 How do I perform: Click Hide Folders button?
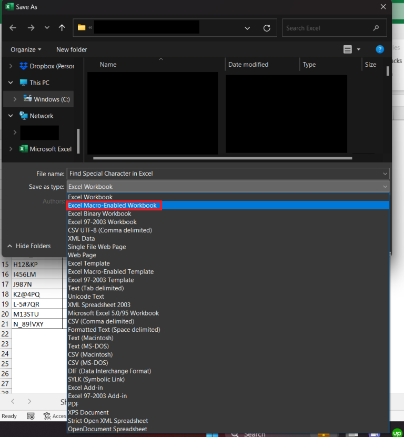click(29, 246)
